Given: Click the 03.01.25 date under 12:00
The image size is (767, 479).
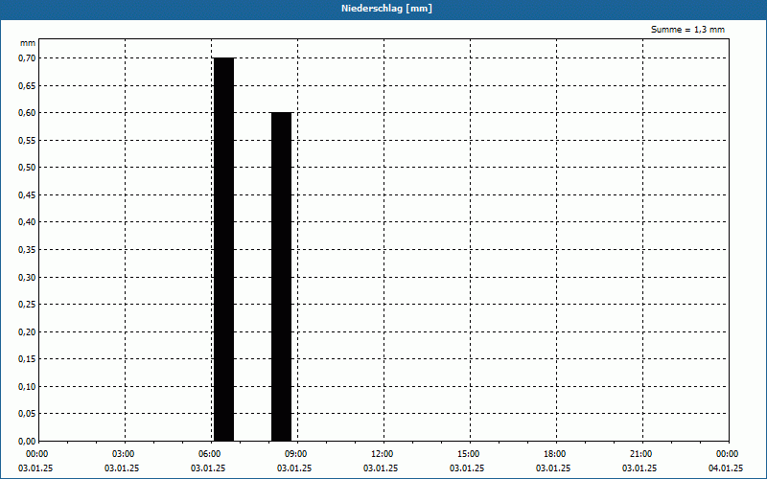Looking at the screenshot, I should tap(381, 468).
